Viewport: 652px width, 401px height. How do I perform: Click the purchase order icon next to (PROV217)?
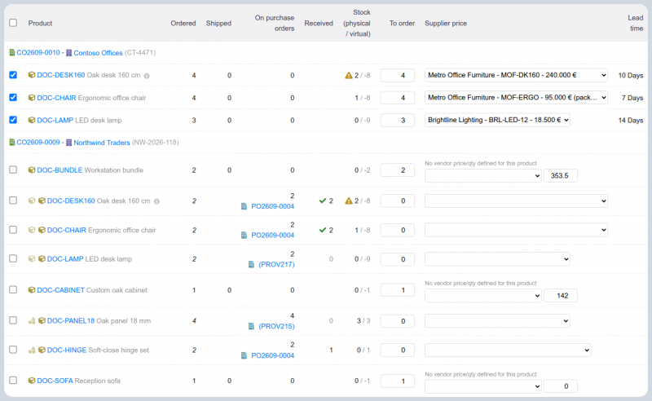click(x=251, y=265)
